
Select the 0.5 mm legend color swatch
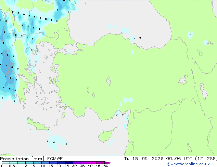point(14,163)
